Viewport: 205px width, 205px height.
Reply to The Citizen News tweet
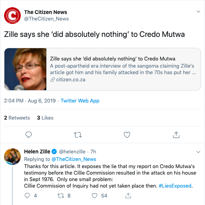(29, 135)
